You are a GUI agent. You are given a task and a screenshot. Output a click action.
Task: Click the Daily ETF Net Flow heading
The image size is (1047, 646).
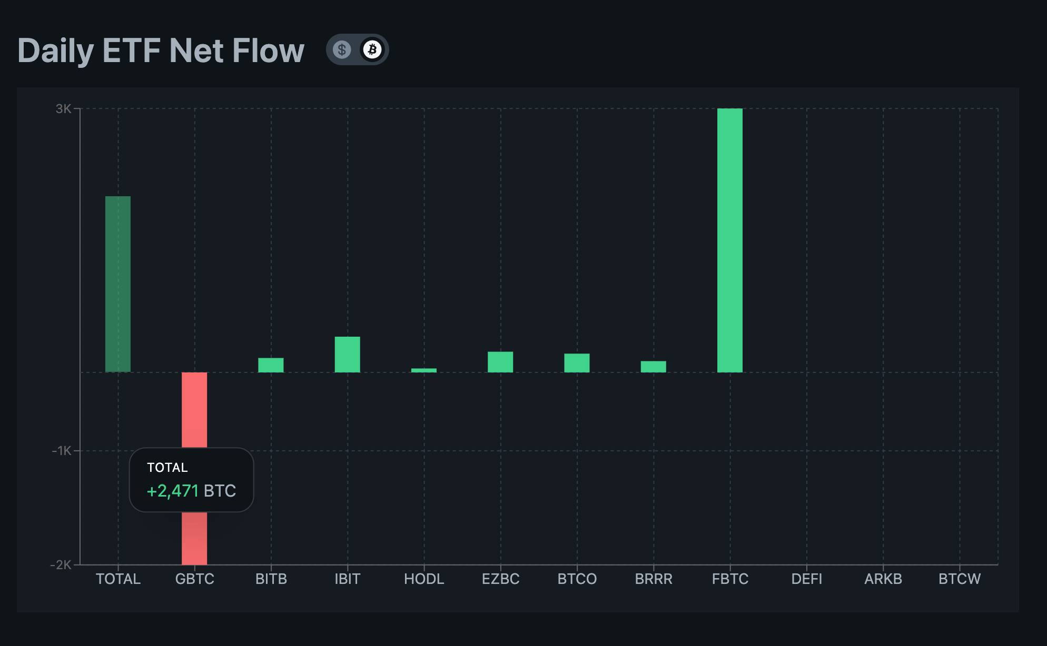(x=161, y=50)
